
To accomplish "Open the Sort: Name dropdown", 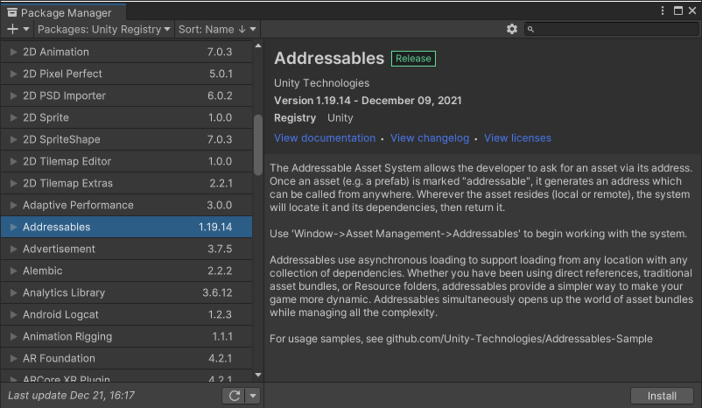I will click(x=217, y=29).
